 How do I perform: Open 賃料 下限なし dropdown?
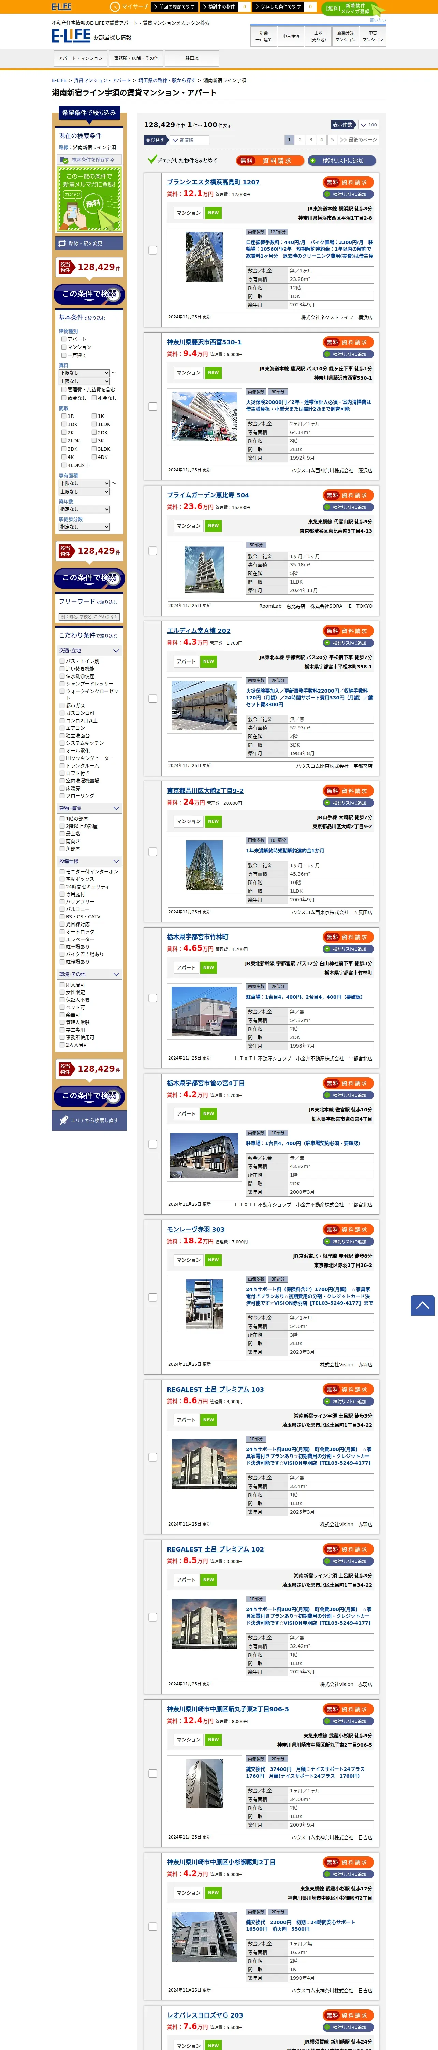pos(84,372)
